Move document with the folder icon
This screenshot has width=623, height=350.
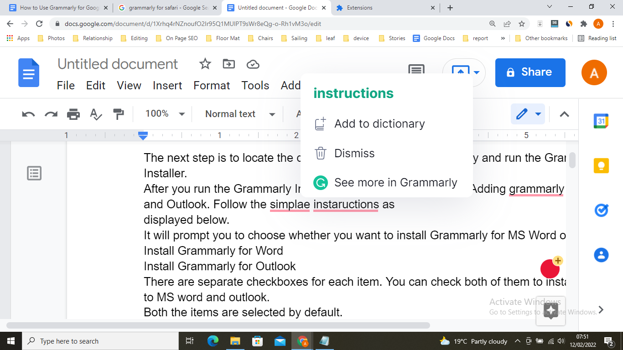pyautogui.click(x=229, y=64)
